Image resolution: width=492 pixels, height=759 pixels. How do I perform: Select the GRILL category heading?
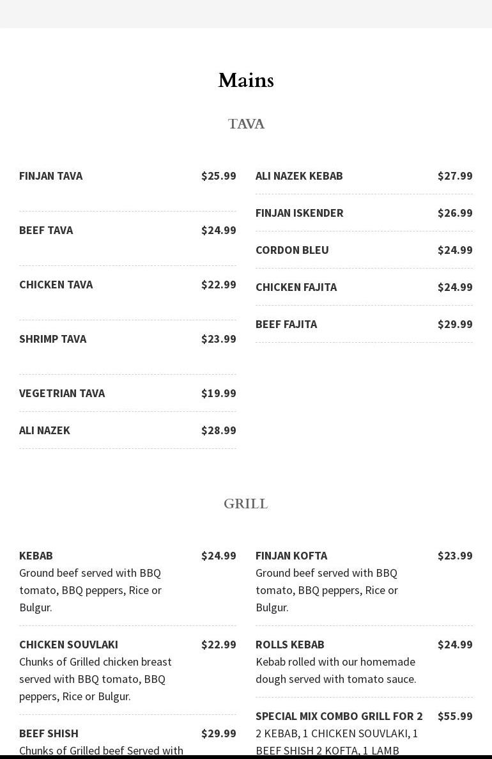click(x=246, y=504)
